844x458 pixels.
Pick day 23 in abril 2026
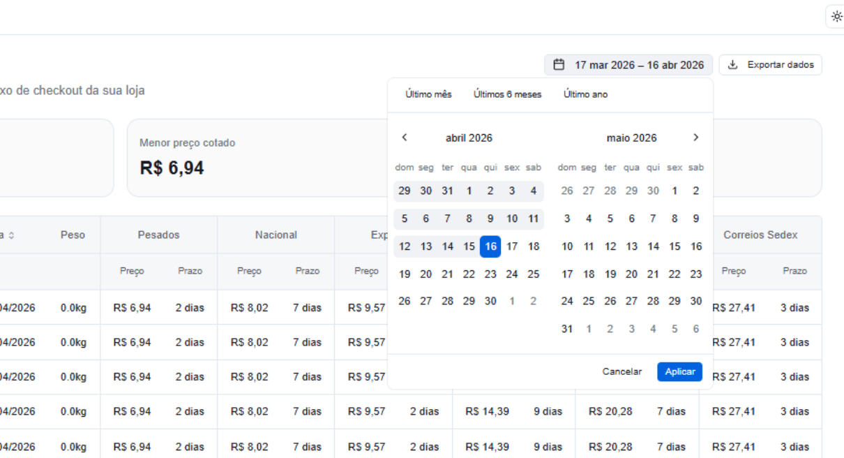pos(490,274)
